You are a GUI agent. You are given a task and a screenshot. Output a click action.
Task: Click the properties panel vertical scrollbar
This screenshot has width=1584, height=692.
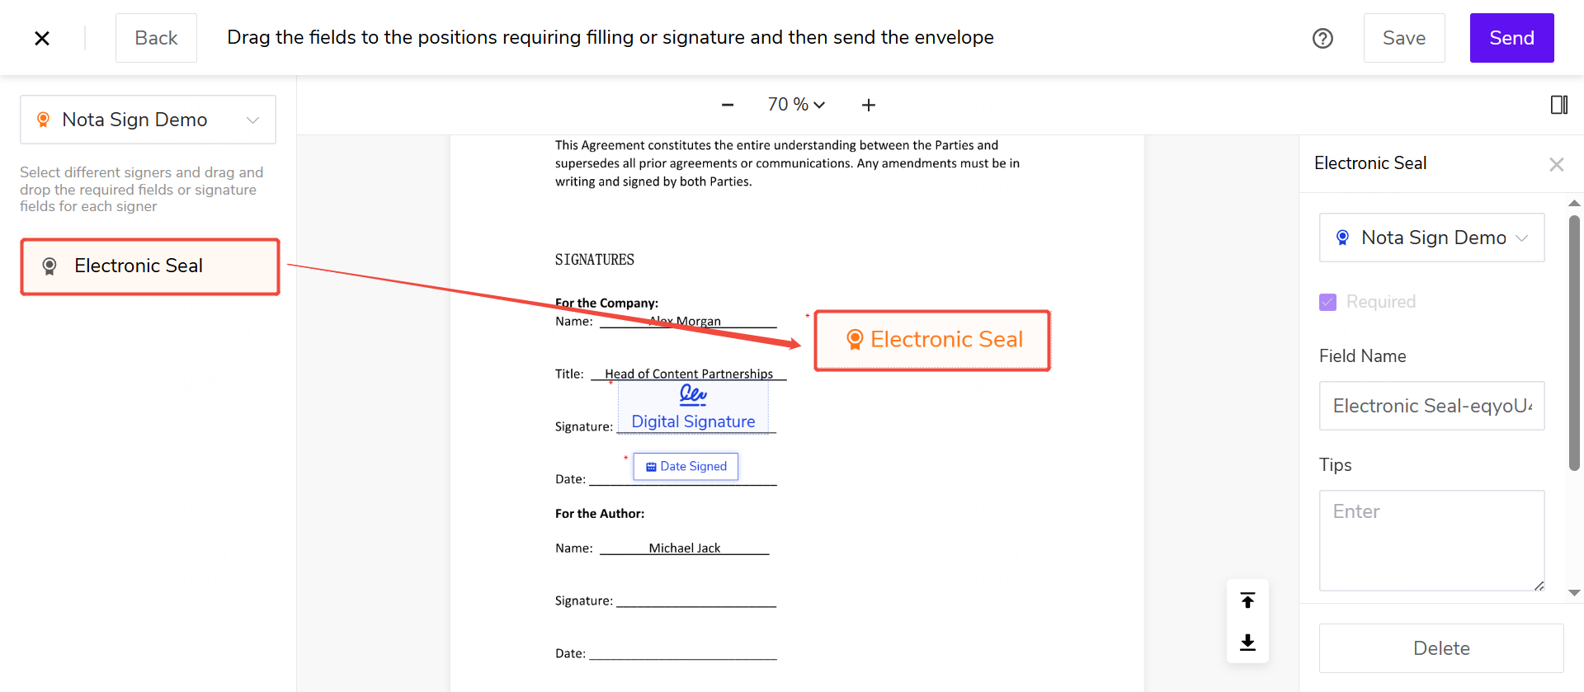[x=1574, y=344]
